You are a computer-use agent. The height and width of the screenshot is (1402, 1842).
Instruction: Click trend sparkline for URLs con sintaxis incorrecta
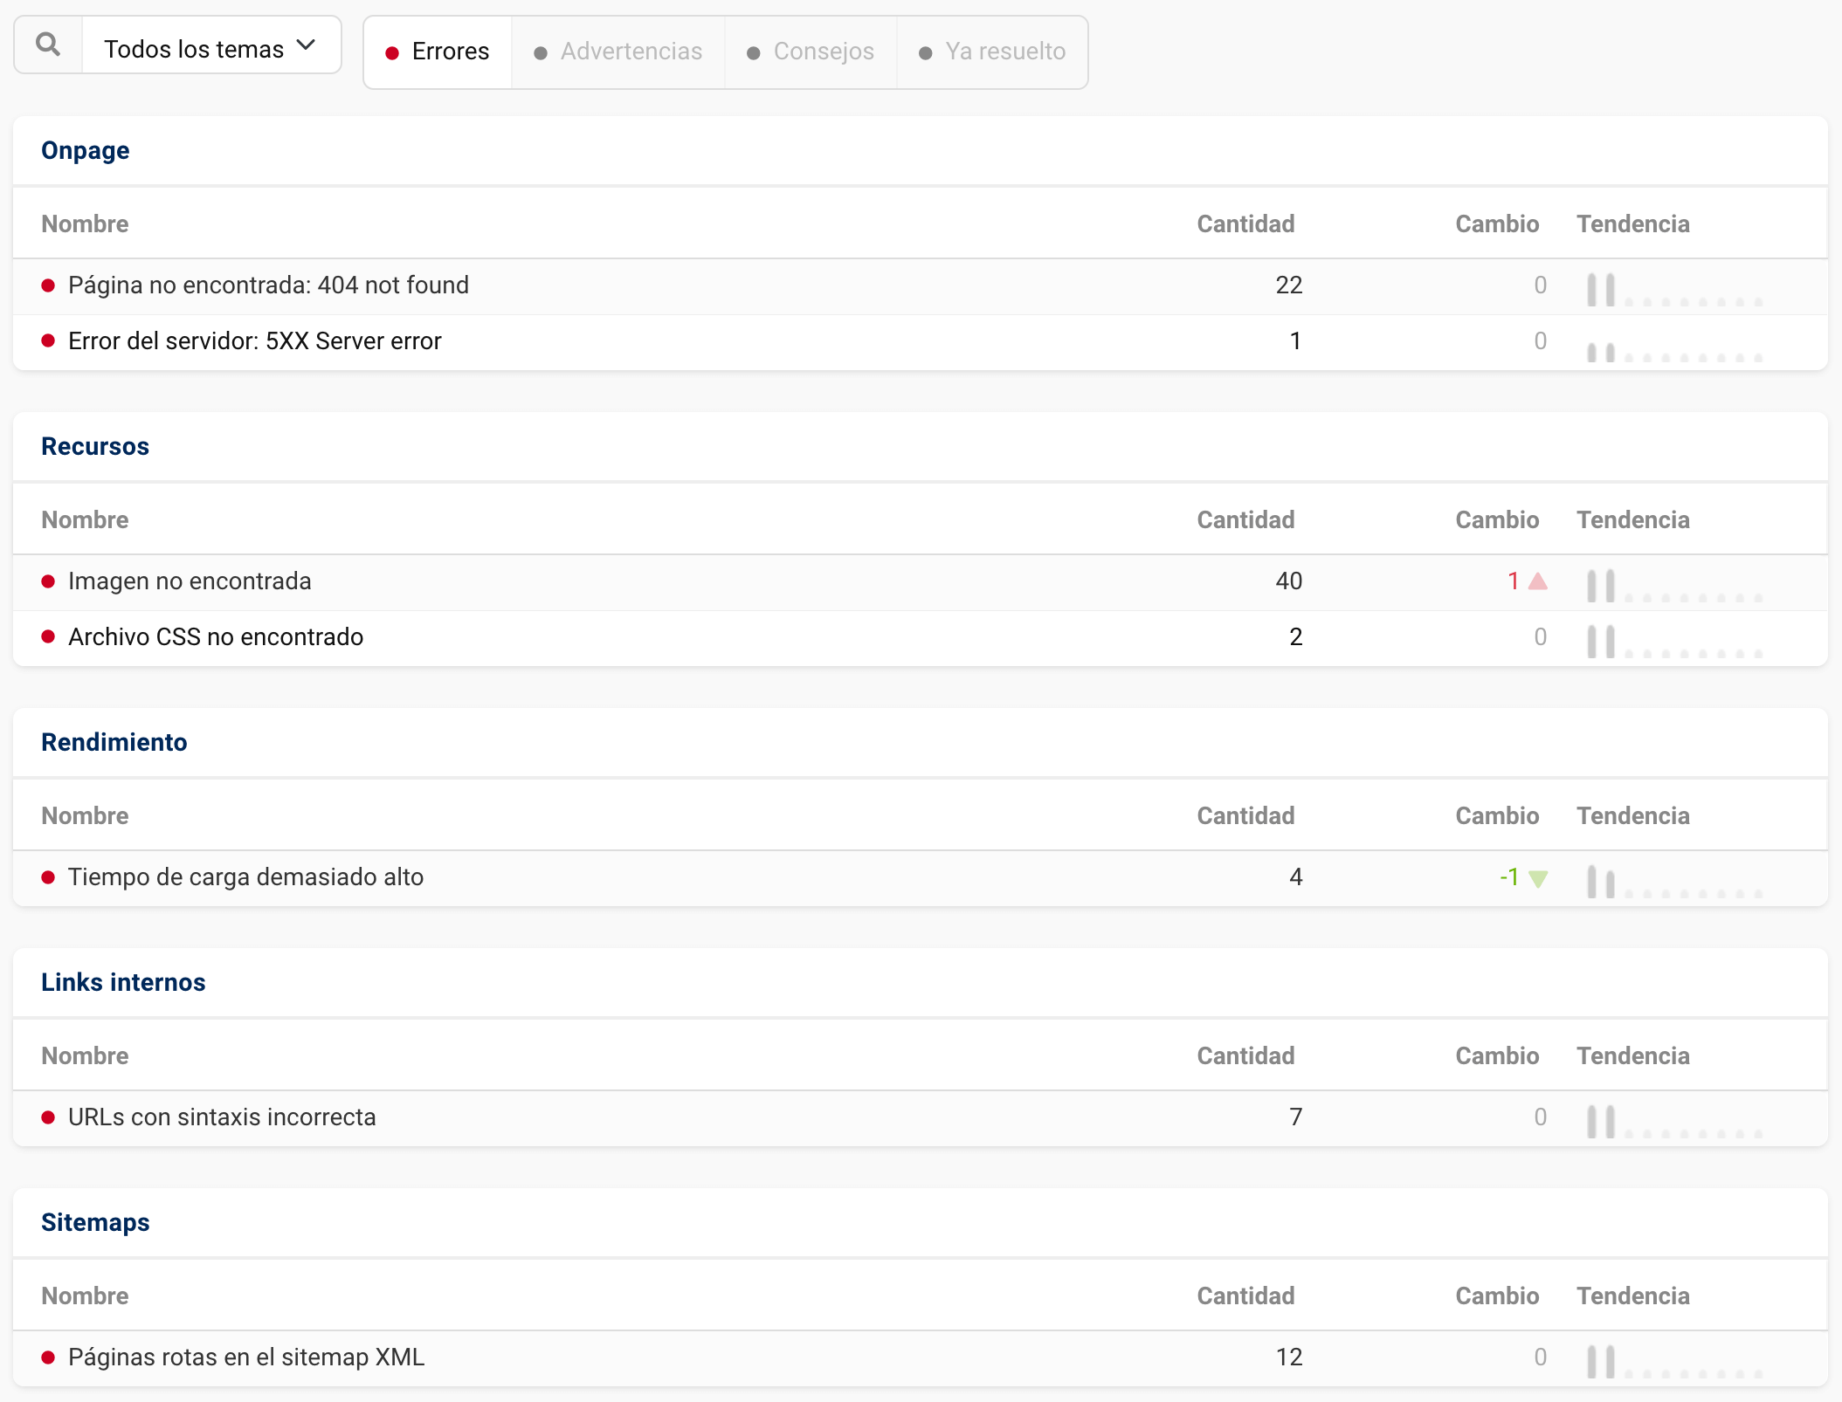(x=1673, y=1121)
